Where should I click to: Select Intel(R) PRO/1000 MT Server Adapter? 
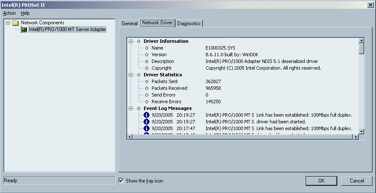pos(67,29)
